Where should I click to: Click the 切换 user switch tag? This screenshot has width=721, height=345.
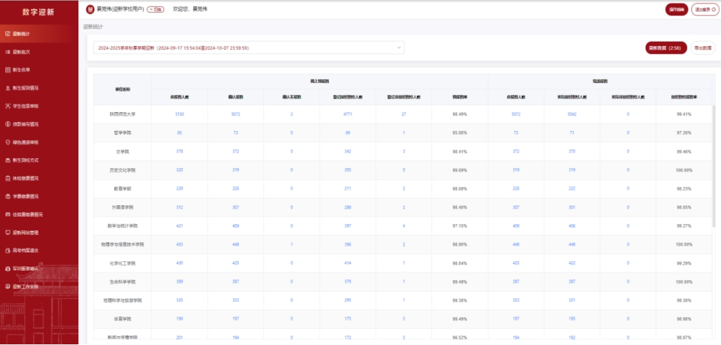coord(155,9)
